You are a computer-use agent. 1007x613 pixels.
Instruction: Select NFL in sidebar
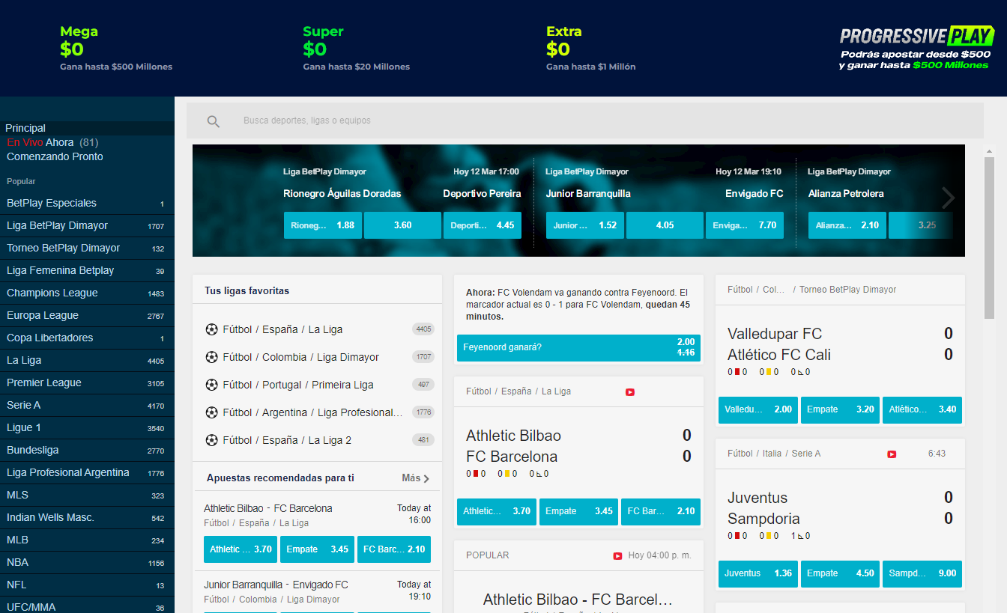(87, 585)
